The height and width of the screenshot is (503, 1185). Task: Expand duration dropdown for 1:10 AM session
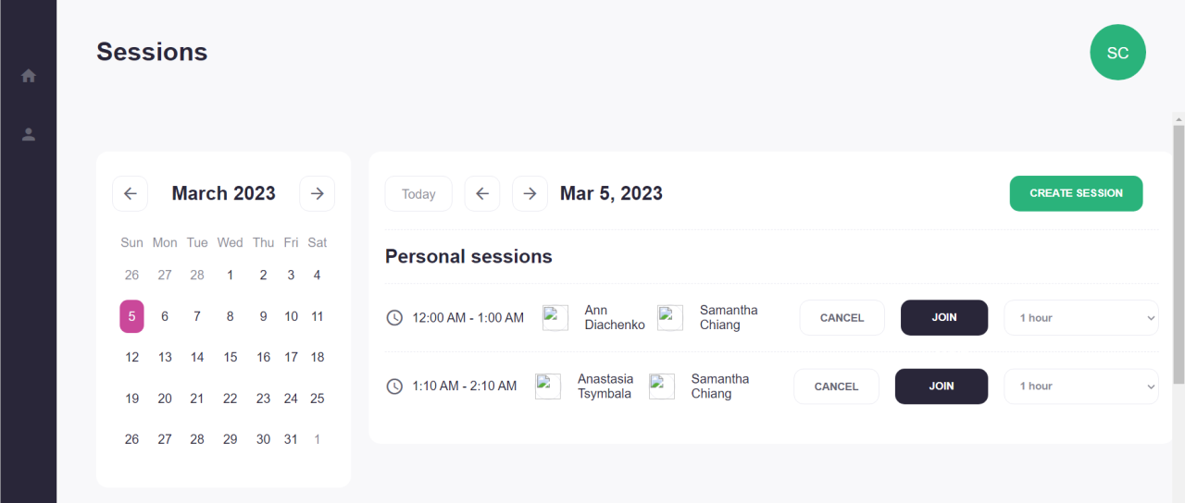click(1080, 386)
